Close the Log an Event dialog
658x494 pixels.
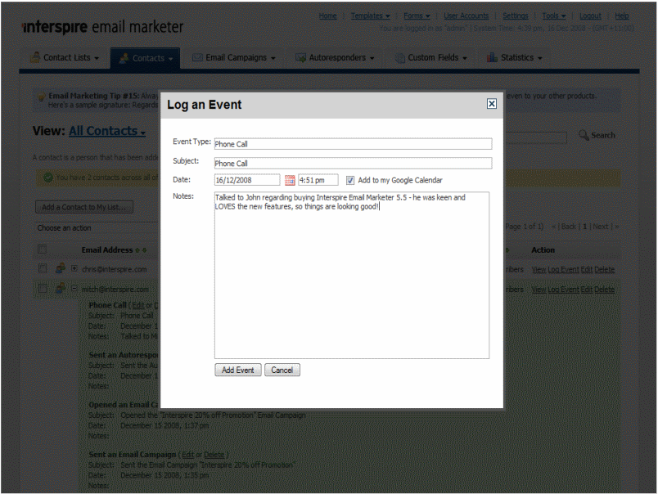coord(491,104)
